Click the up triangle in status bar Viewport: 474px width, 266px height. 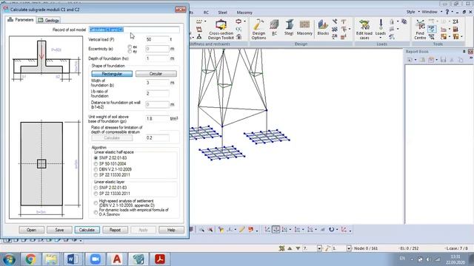click(290, 248)
